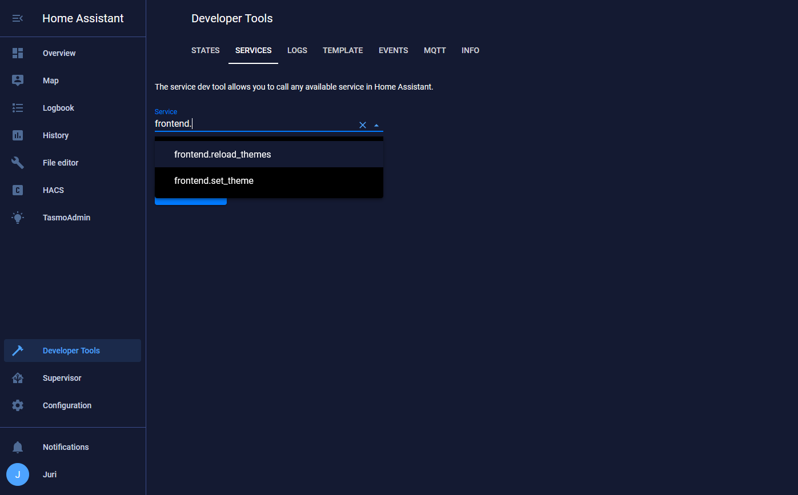Click the Developer Tools hammer icon

(x=18, y=351)
